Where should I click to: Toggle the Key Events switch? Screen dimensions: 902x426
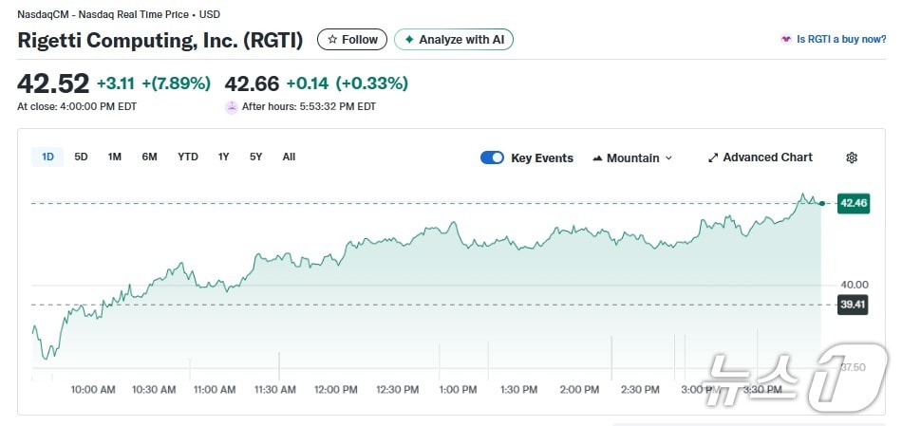point(492,157)
